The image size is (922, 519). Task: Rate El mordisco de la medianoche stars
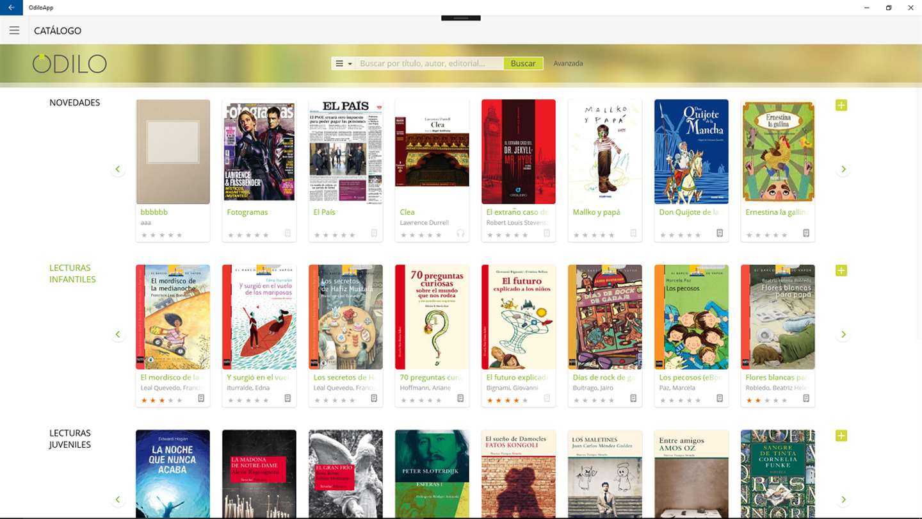[x=161, y=400]
